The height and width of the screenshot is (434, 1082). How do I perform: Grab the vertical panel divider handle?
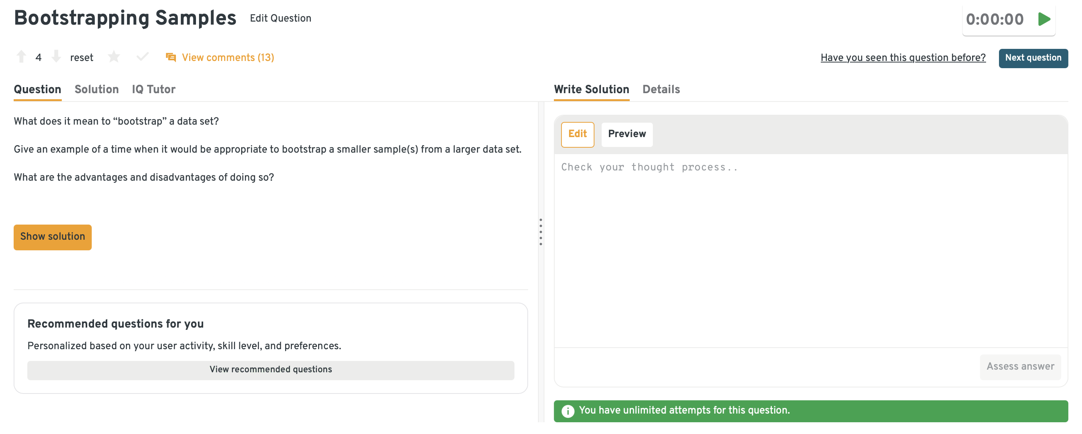coord(541,232)
